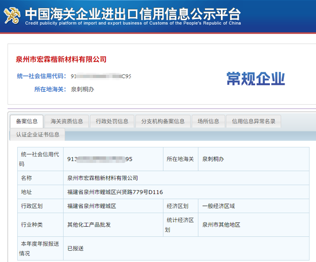Screen dimensions: 316x262
Task: Open the 行政处罚信息 tab
Action: [x=112, y=121]
